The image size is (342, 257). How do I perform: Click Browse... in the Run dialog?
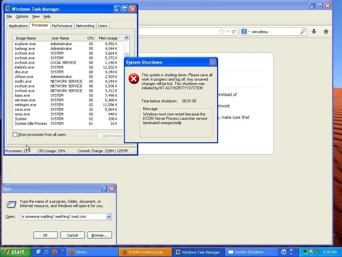(x=100, y=235)
